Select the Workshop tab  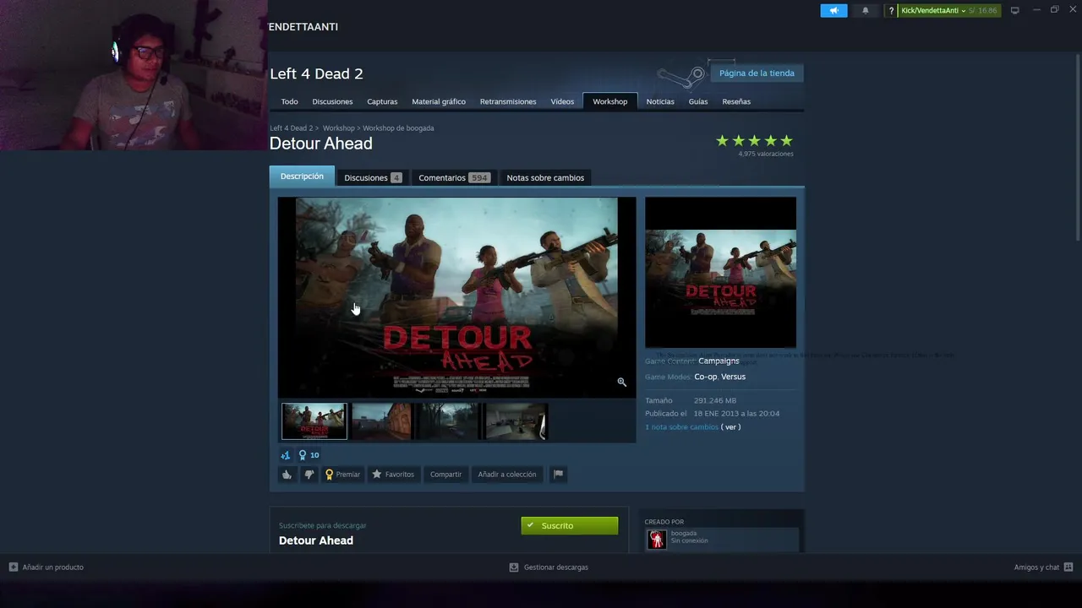(609, 101)
